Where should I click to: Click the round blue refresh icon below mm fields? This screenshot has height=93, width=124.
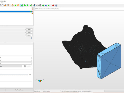[32, 38]
